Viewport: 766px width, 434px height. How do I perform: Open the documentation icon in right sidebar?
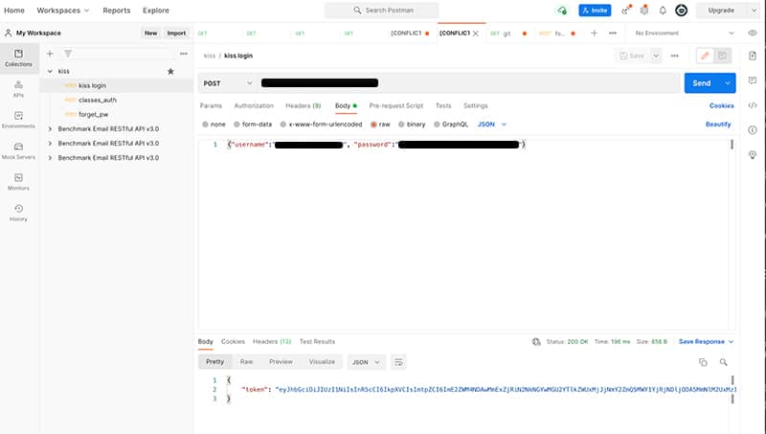click(753, 56)
